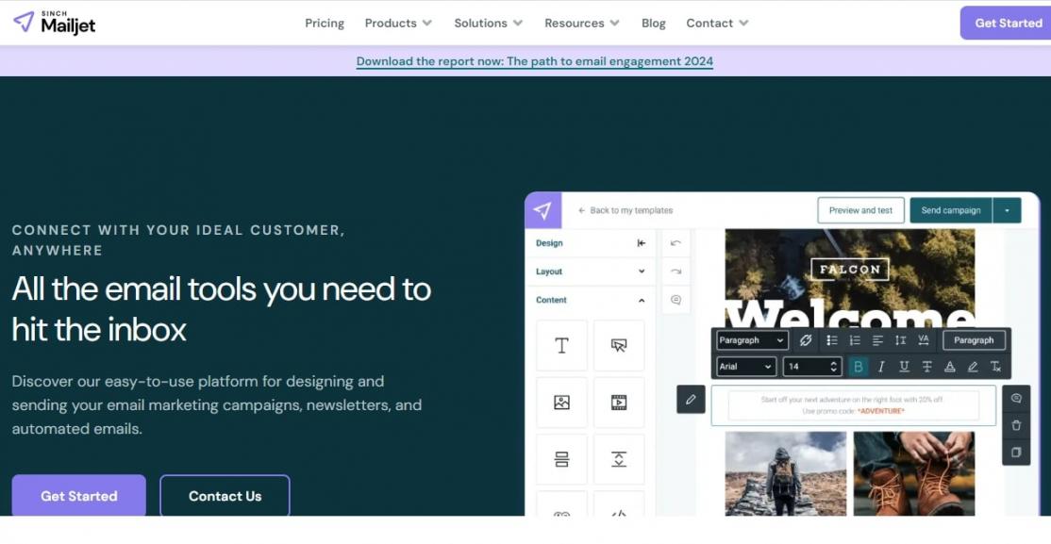1051x544 pixels.
Task: Click the FALCON logo in the email header
Action: [850, 270]
